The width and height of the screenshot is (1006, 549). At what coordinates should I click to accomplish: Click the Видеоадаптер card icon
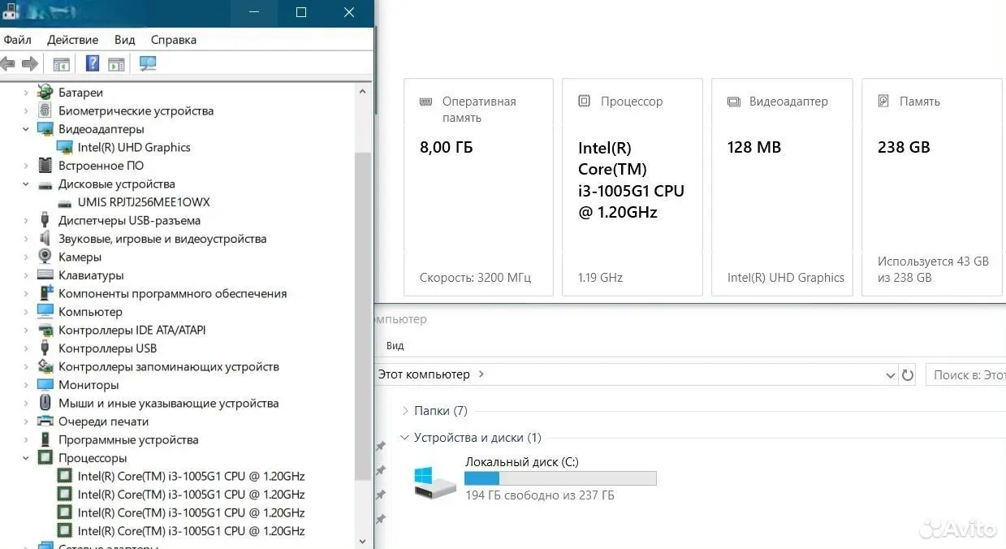(x=734, y=102)
